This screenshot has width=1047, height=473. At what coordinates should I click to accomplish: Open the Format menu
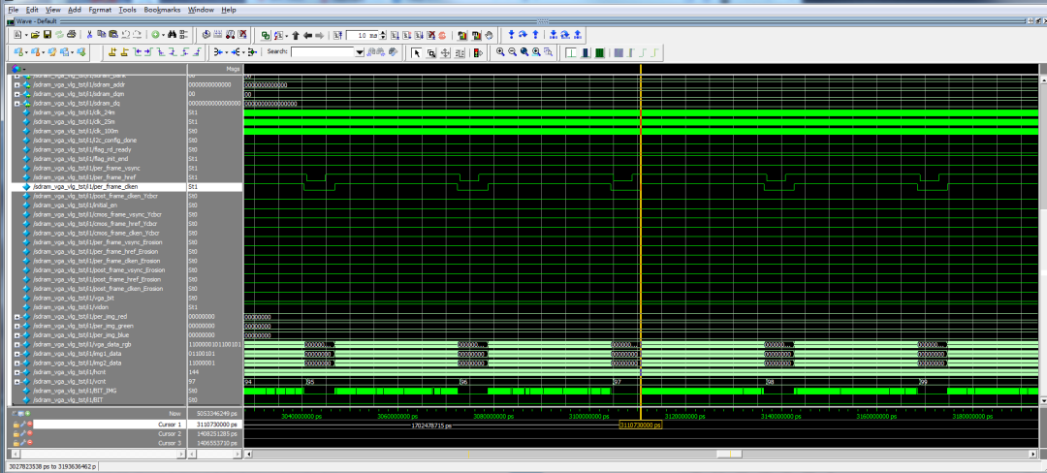coord(99,10)
